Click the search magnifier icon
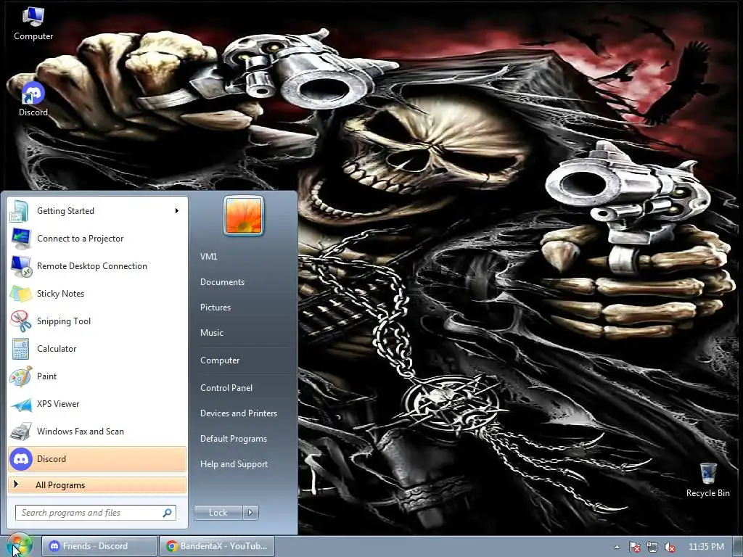 coord(167,513)
